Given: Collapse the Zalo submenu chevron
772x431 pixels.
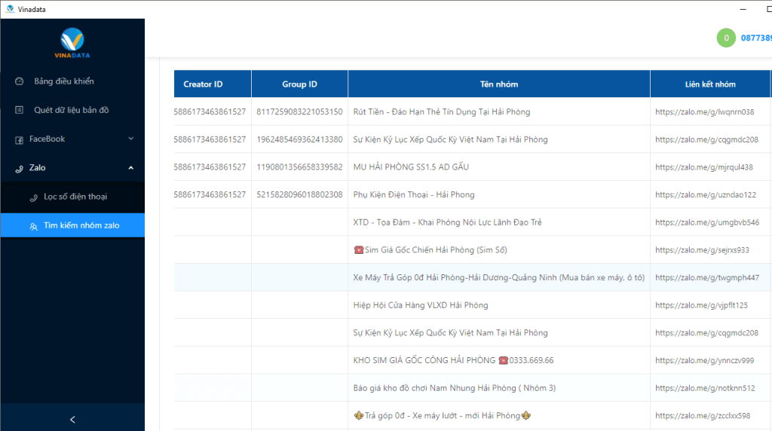Looking at the screenshot, I should (130, 167).
